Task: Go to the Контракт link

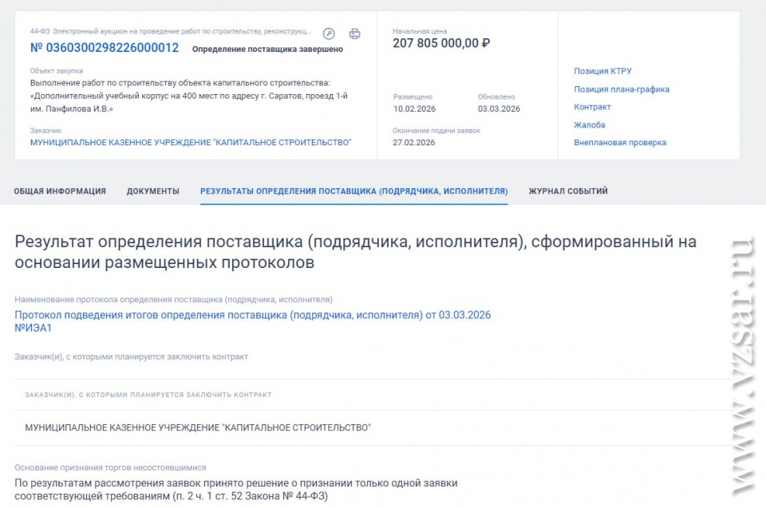Action: coord(592,107)
